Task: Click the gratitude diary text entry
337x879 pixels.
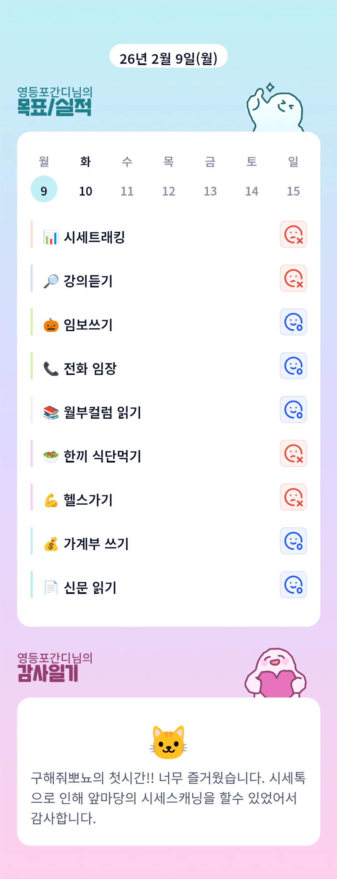Action: pyautogui.click(x=168, y=798)
